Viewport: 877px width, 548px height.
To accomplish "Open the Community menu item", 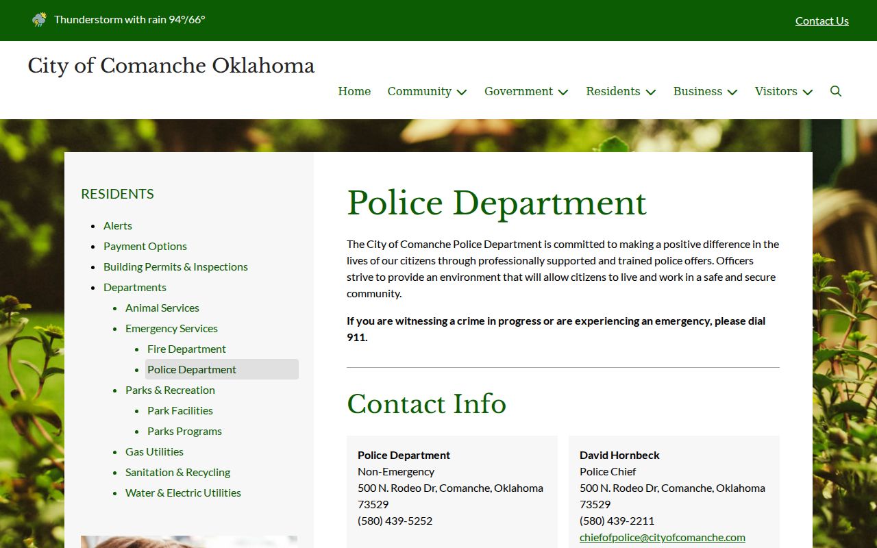I will (x=419, y=91).
